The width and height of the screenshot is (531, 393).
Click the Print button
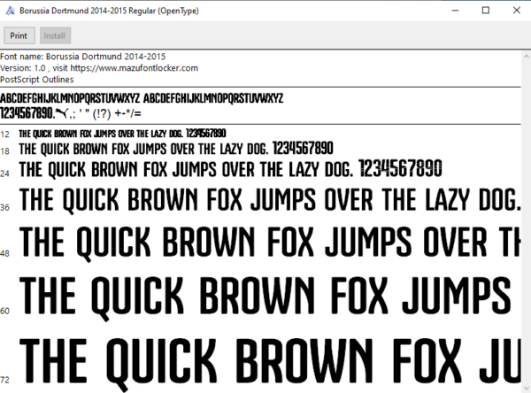(x=19, y=35)
